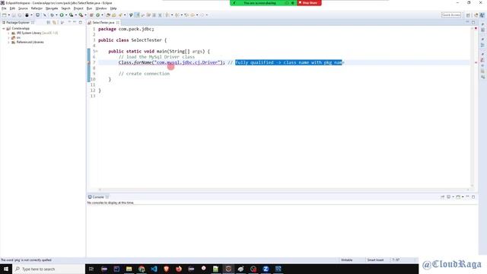Click the Open Console icon

[458, 196]
